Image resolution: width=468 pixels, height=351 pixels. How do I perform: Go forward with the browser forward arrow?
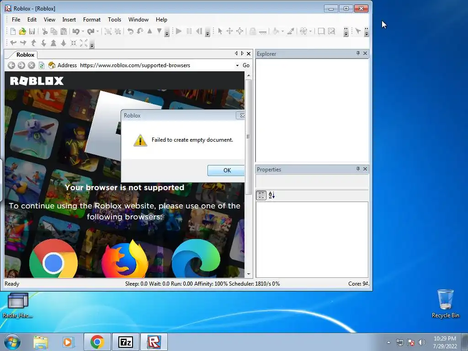pos(21,65)
